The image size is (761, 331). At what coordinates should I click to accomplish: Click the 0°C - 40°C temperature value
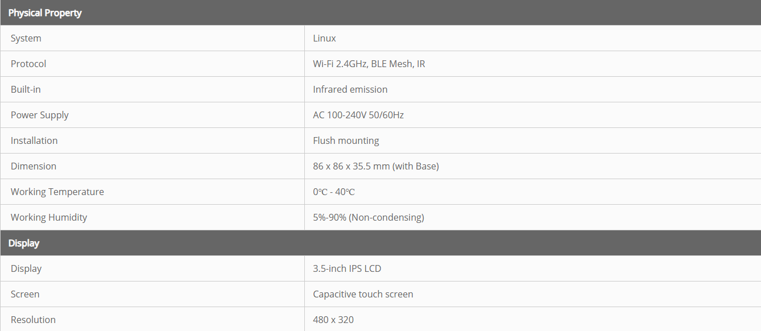point(333,192)
